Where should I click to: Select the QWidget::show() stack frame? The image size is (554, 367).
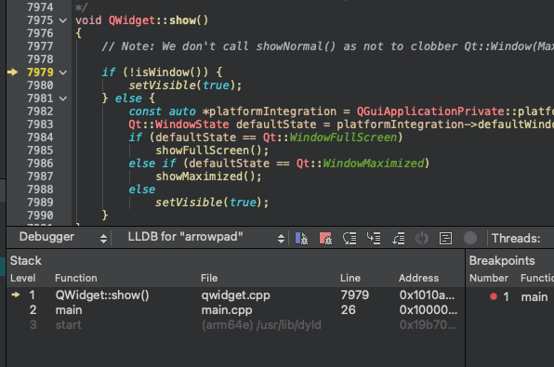pyautogui.click(x=235, y=295)
